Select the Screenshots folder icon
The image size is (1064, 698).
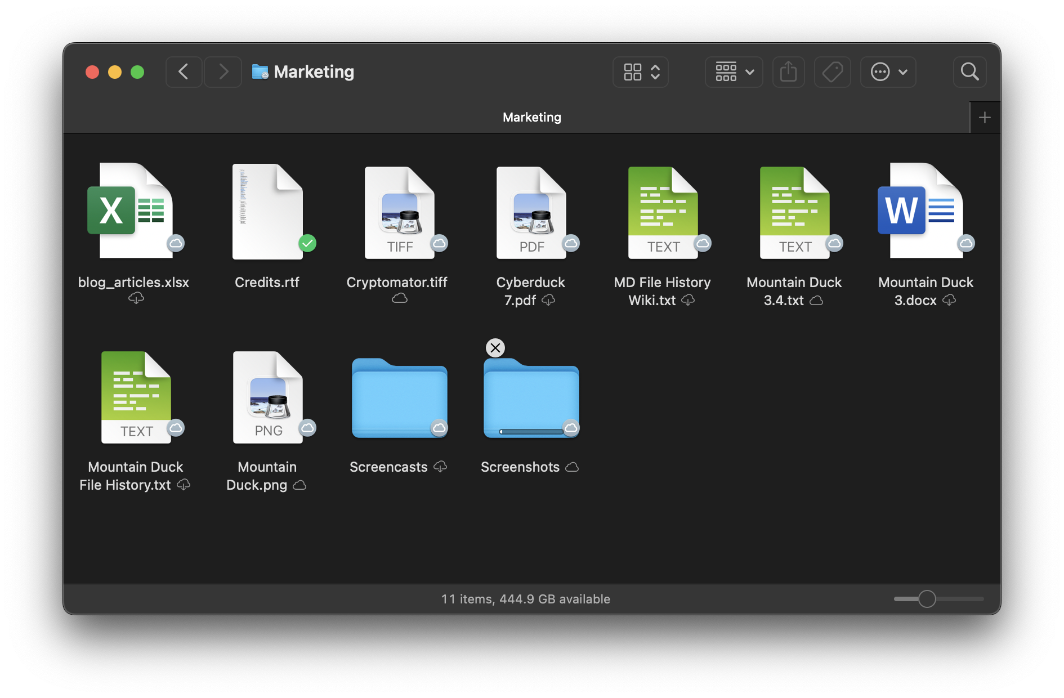tap(531, 398)
